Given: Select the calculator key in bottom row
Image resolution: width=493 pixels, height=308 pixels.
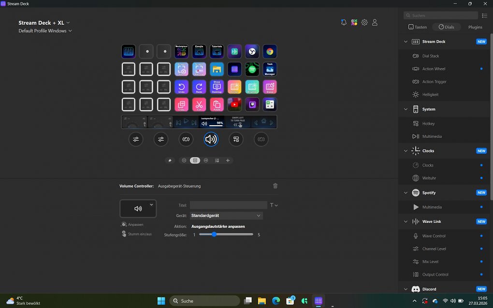Looking at the screenshot, I should [x=270, y=104].
